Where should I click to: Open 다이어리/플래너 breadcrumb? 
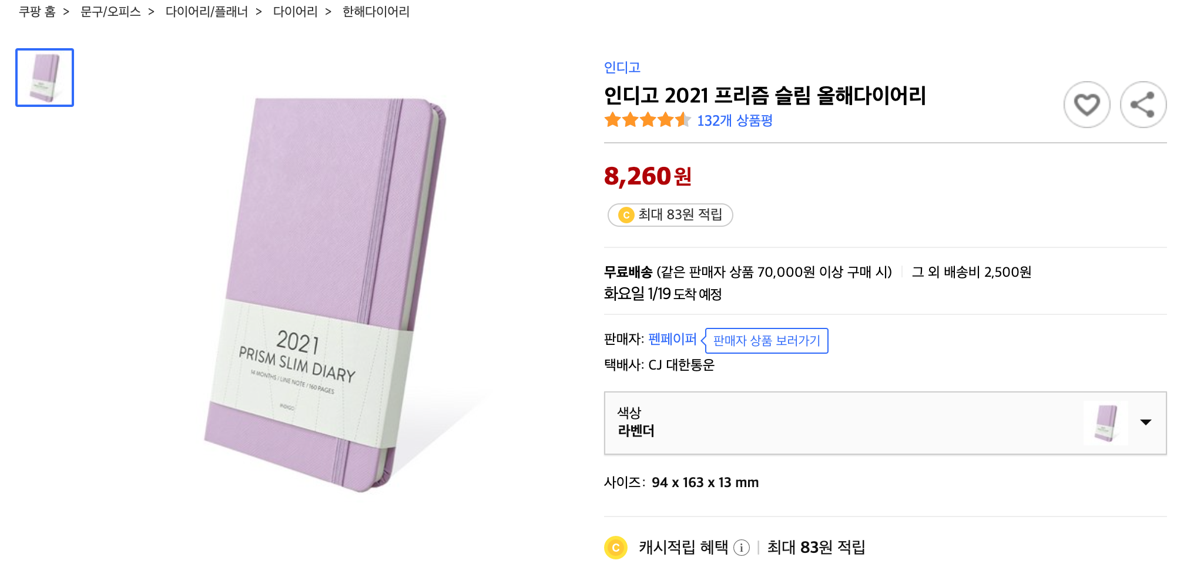(x=207, y=12)
